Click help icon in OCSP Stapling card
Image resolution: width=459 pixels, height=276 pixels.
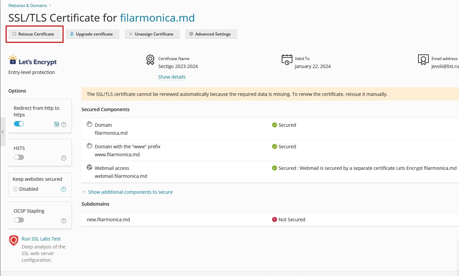coord(64,221)
